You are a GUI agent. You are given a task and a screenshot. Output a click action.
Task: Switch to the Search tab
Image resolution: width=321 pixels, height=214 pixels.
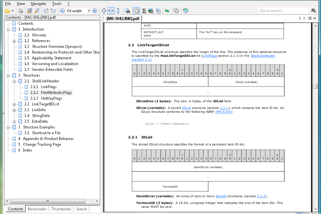click(x=81, y=209)
